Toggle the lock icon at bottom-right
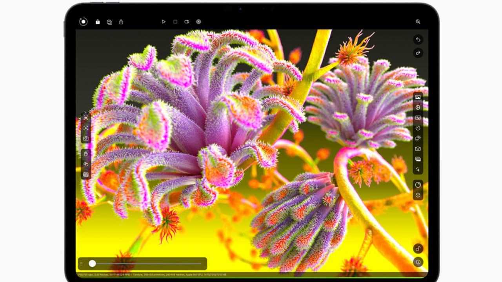This screenshot has width=502, height=282. pyautogui.click(x=418, y=249)
